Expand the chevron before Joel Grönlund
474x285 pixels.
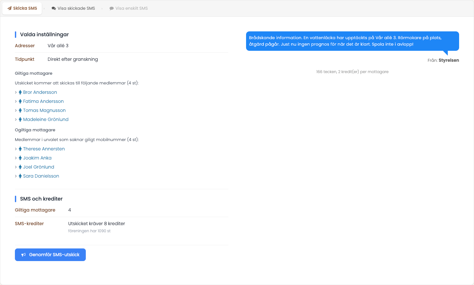[x=16, y=167]
